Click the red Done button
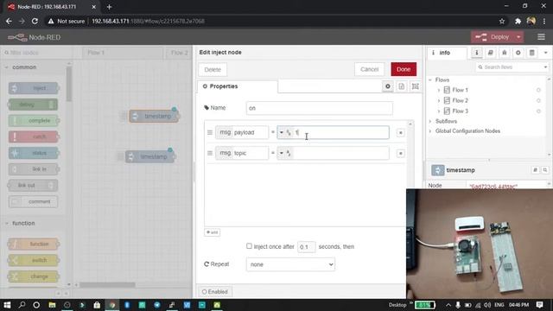The image size is (553, 311). 404,69
